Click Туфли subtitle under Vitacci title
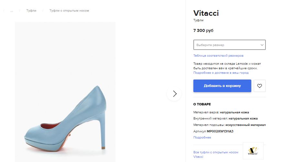Screen dimensions: 303x162 (198, 20)
